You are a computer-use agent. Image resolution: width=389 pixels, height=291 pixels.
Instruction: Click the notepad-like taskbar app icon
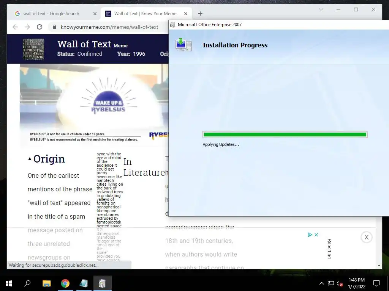click(x=84, y=283)
